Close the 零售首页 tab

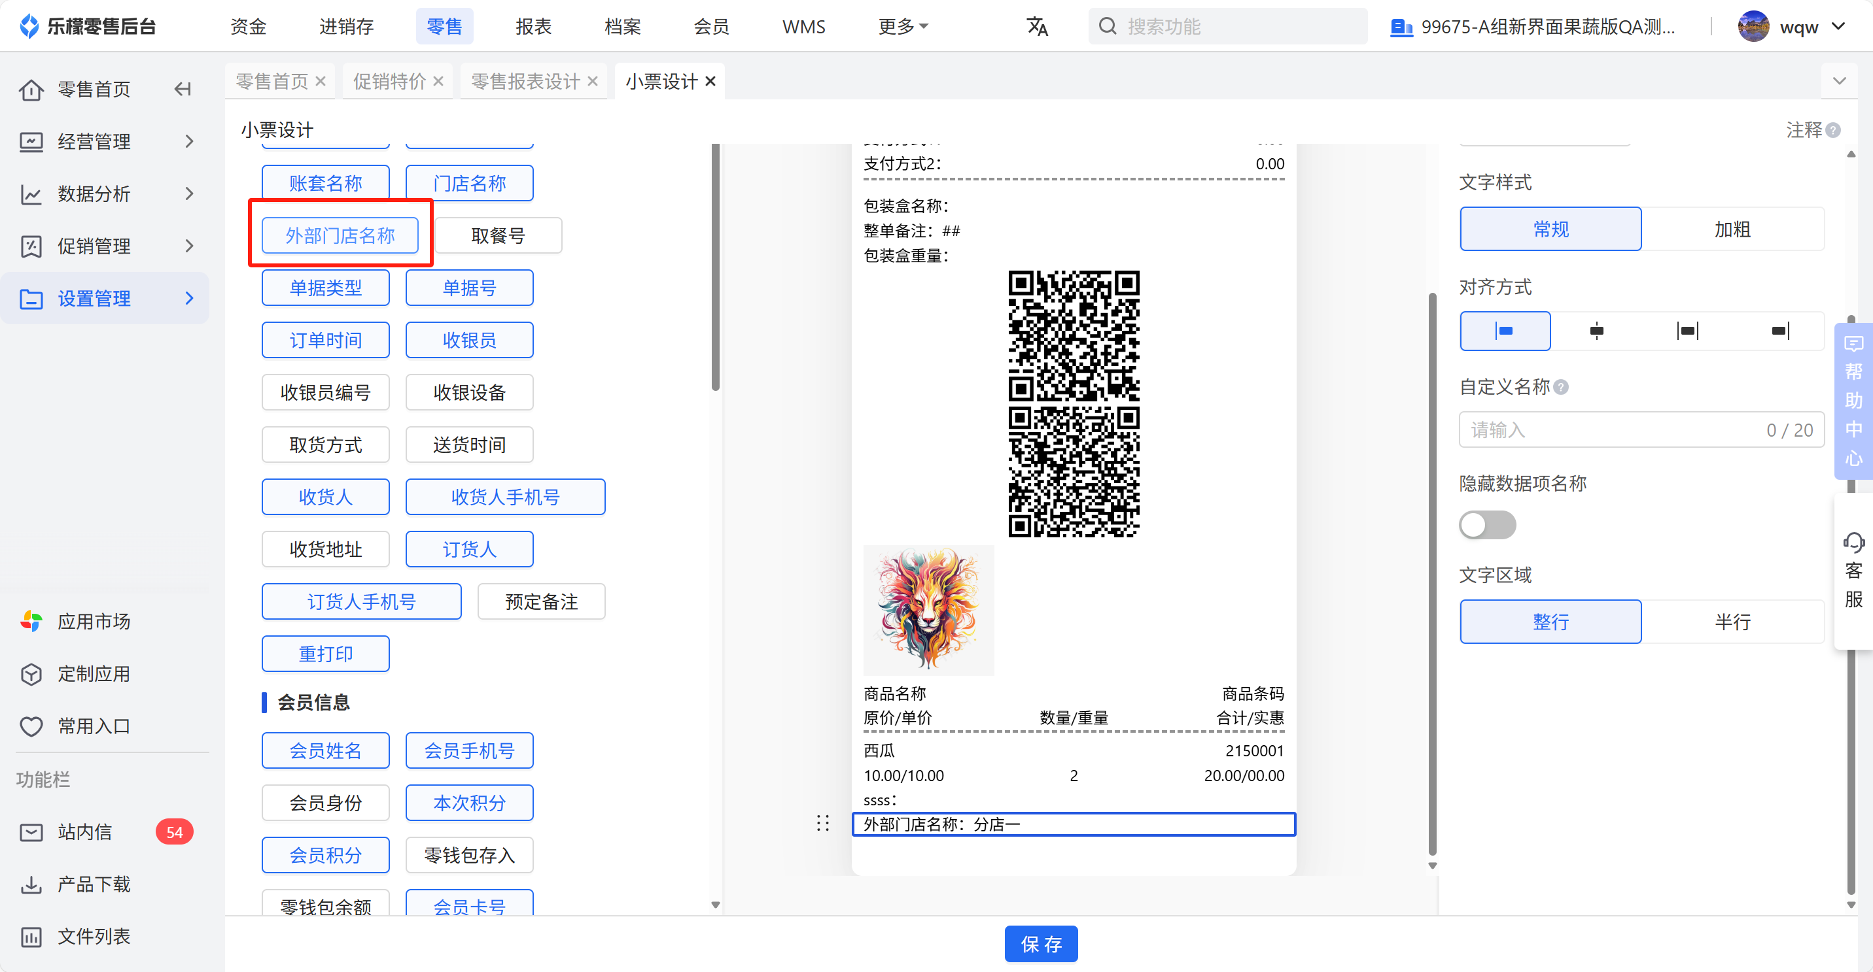[321, 81]
